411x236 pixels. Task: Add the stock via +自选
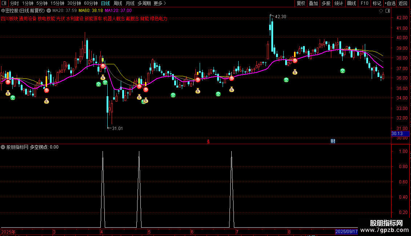[390, 3]
